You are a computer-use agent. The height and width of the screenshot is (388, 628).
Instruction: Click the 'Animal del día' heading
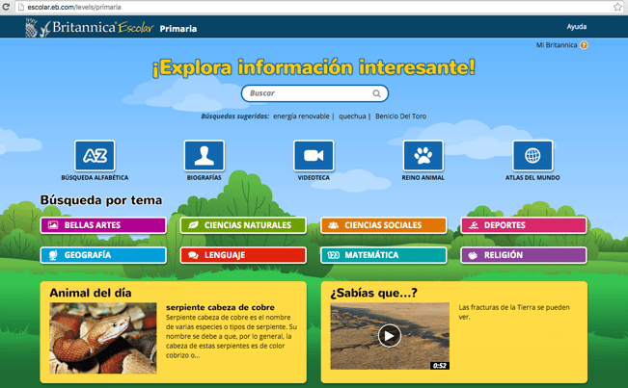tap(91, 293)
